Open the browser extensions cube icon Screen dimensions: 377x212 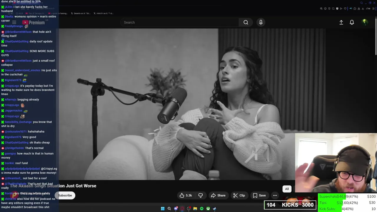click(x=355, y=9)
